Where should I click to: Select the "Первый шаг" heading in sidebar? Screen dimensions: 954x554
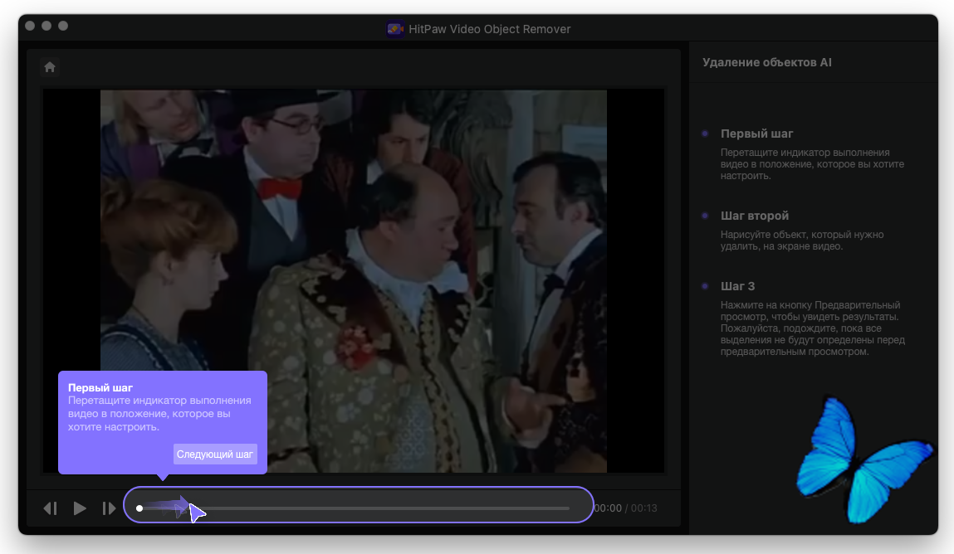(757, 134)
